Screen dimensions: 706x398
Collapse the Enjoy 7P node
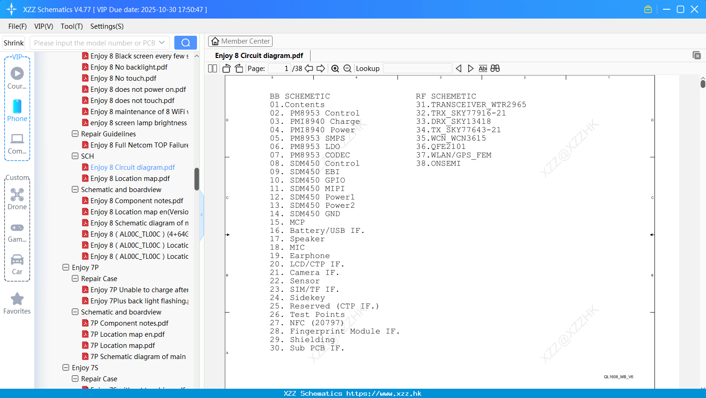tap(66, 267)
